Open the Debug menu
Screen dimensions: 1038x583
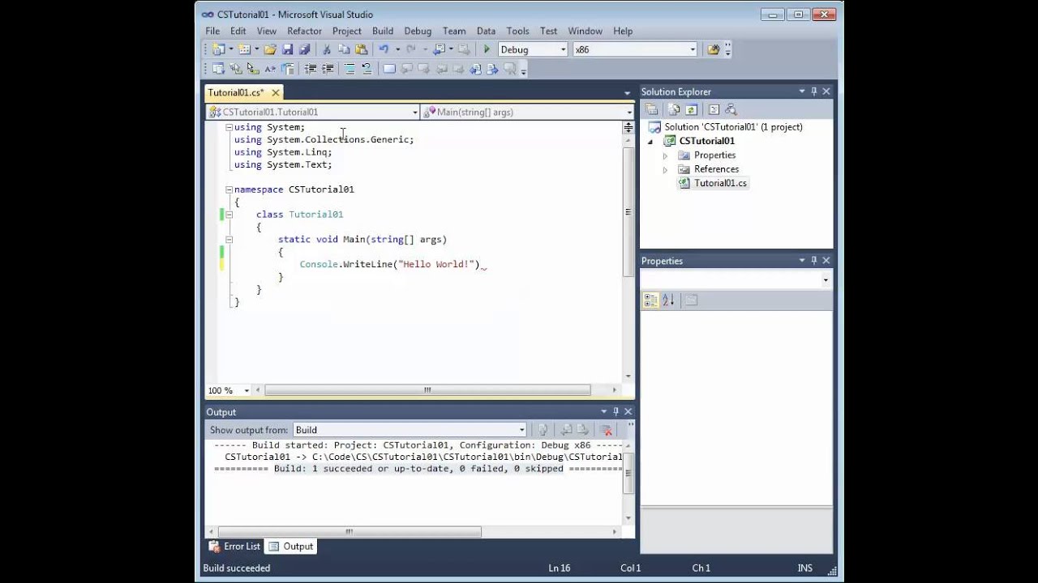pos(418,31)
